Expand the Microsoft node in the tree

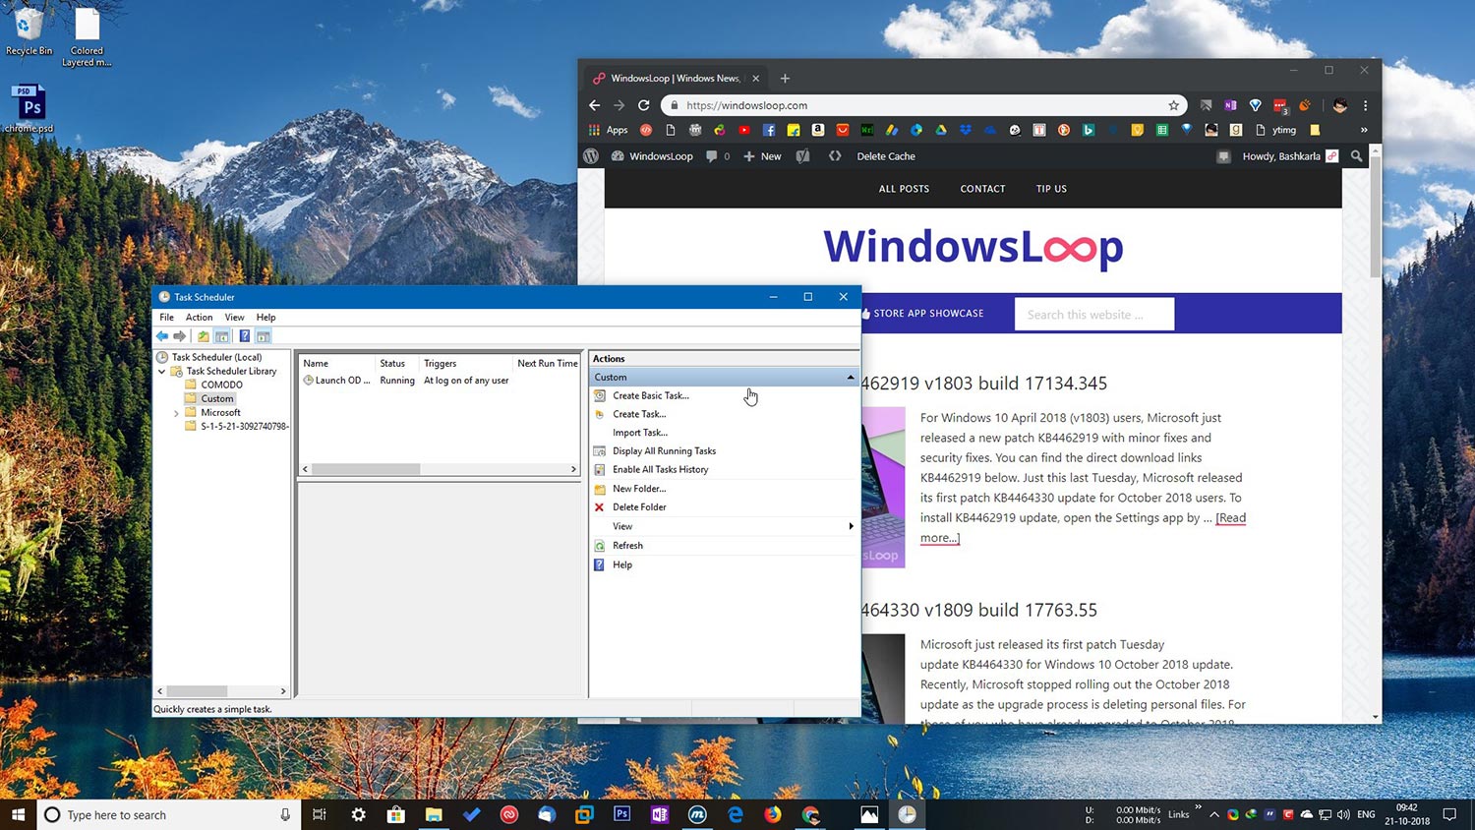177,412
